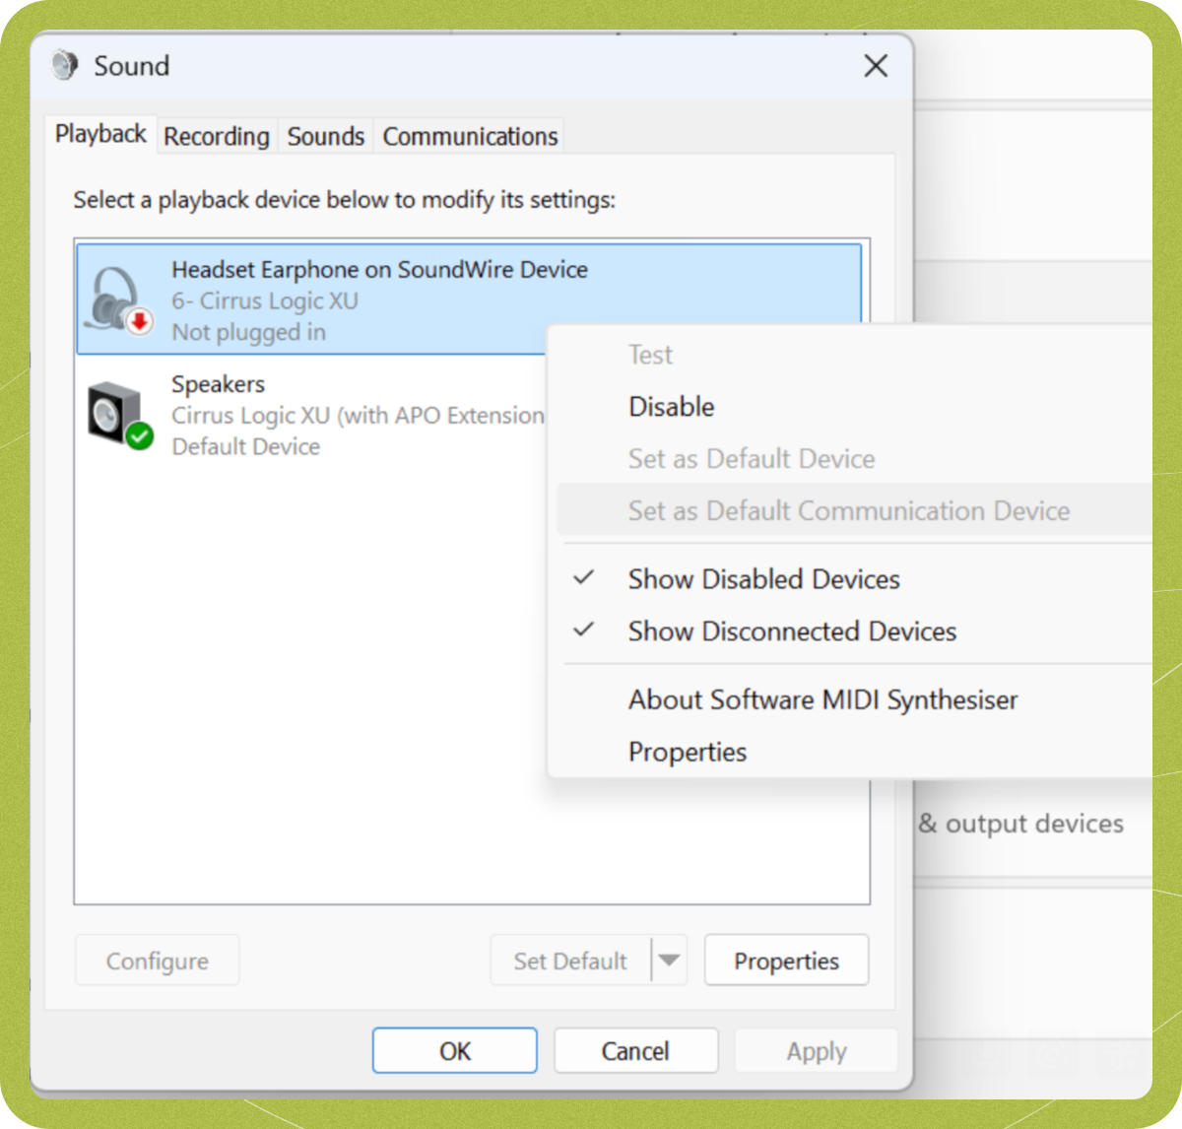Switch to the Communications tab
1182x1129 pixels.
(x=470, y=136)
